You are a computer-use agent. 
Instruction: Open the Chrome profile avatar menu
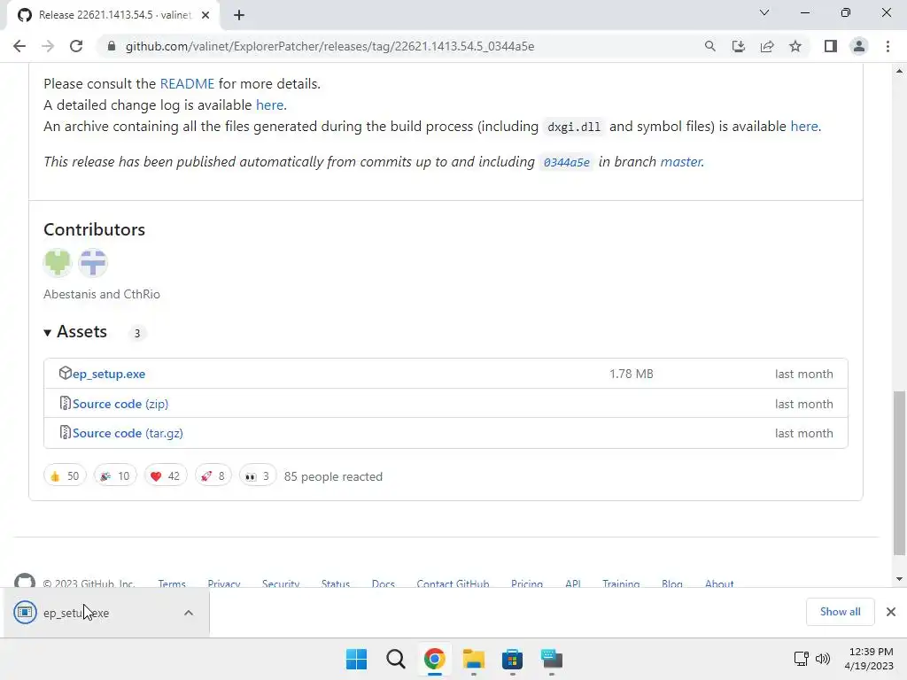click(x=859, y=46)
